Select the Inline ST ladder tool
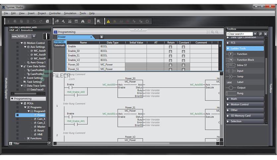This screenshot has height=160, width=277. coord(245,65)
